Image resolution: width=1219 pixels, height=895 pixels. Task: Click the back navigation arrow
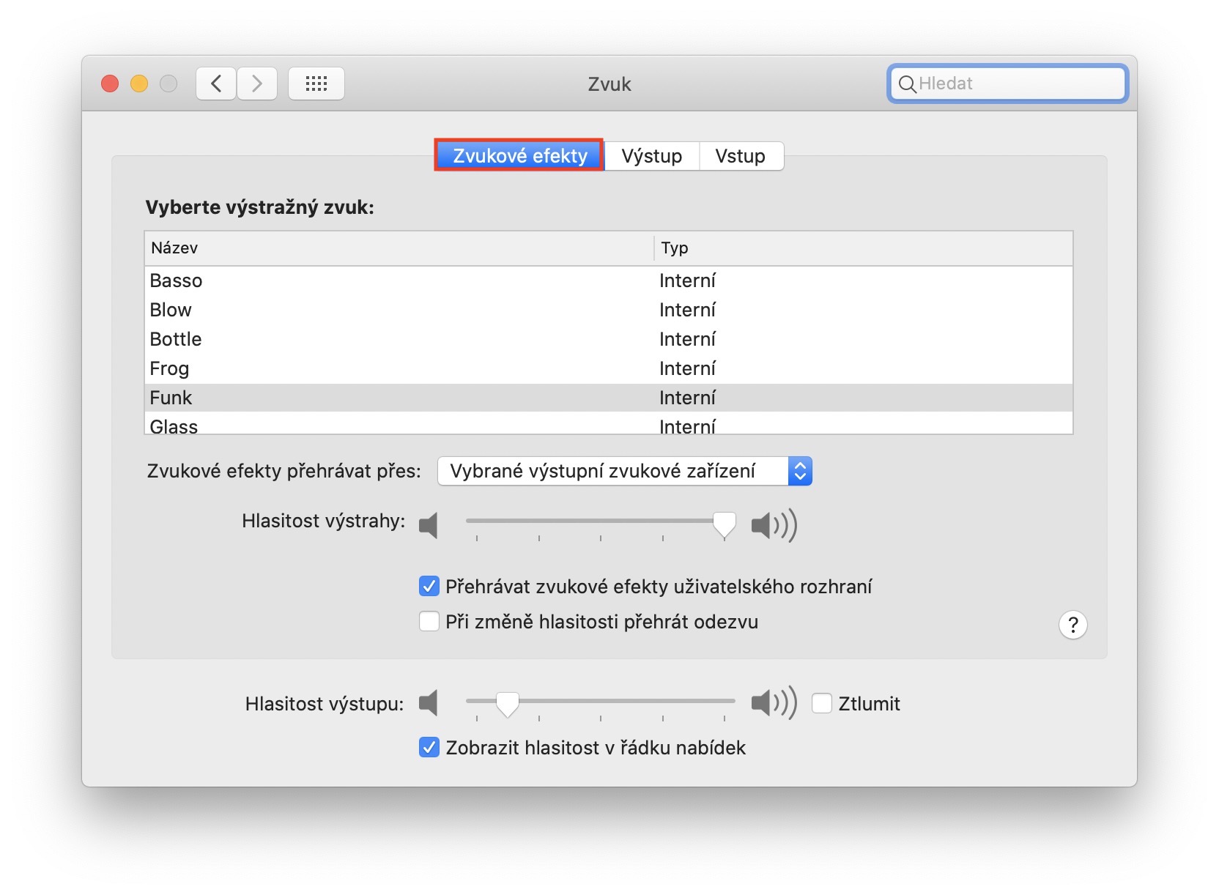pyautogui.click(x=216, y=83)
